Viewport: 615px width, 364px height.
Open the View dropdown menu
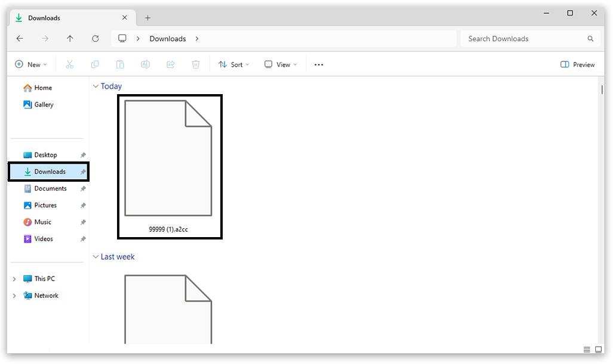point(281,64)
